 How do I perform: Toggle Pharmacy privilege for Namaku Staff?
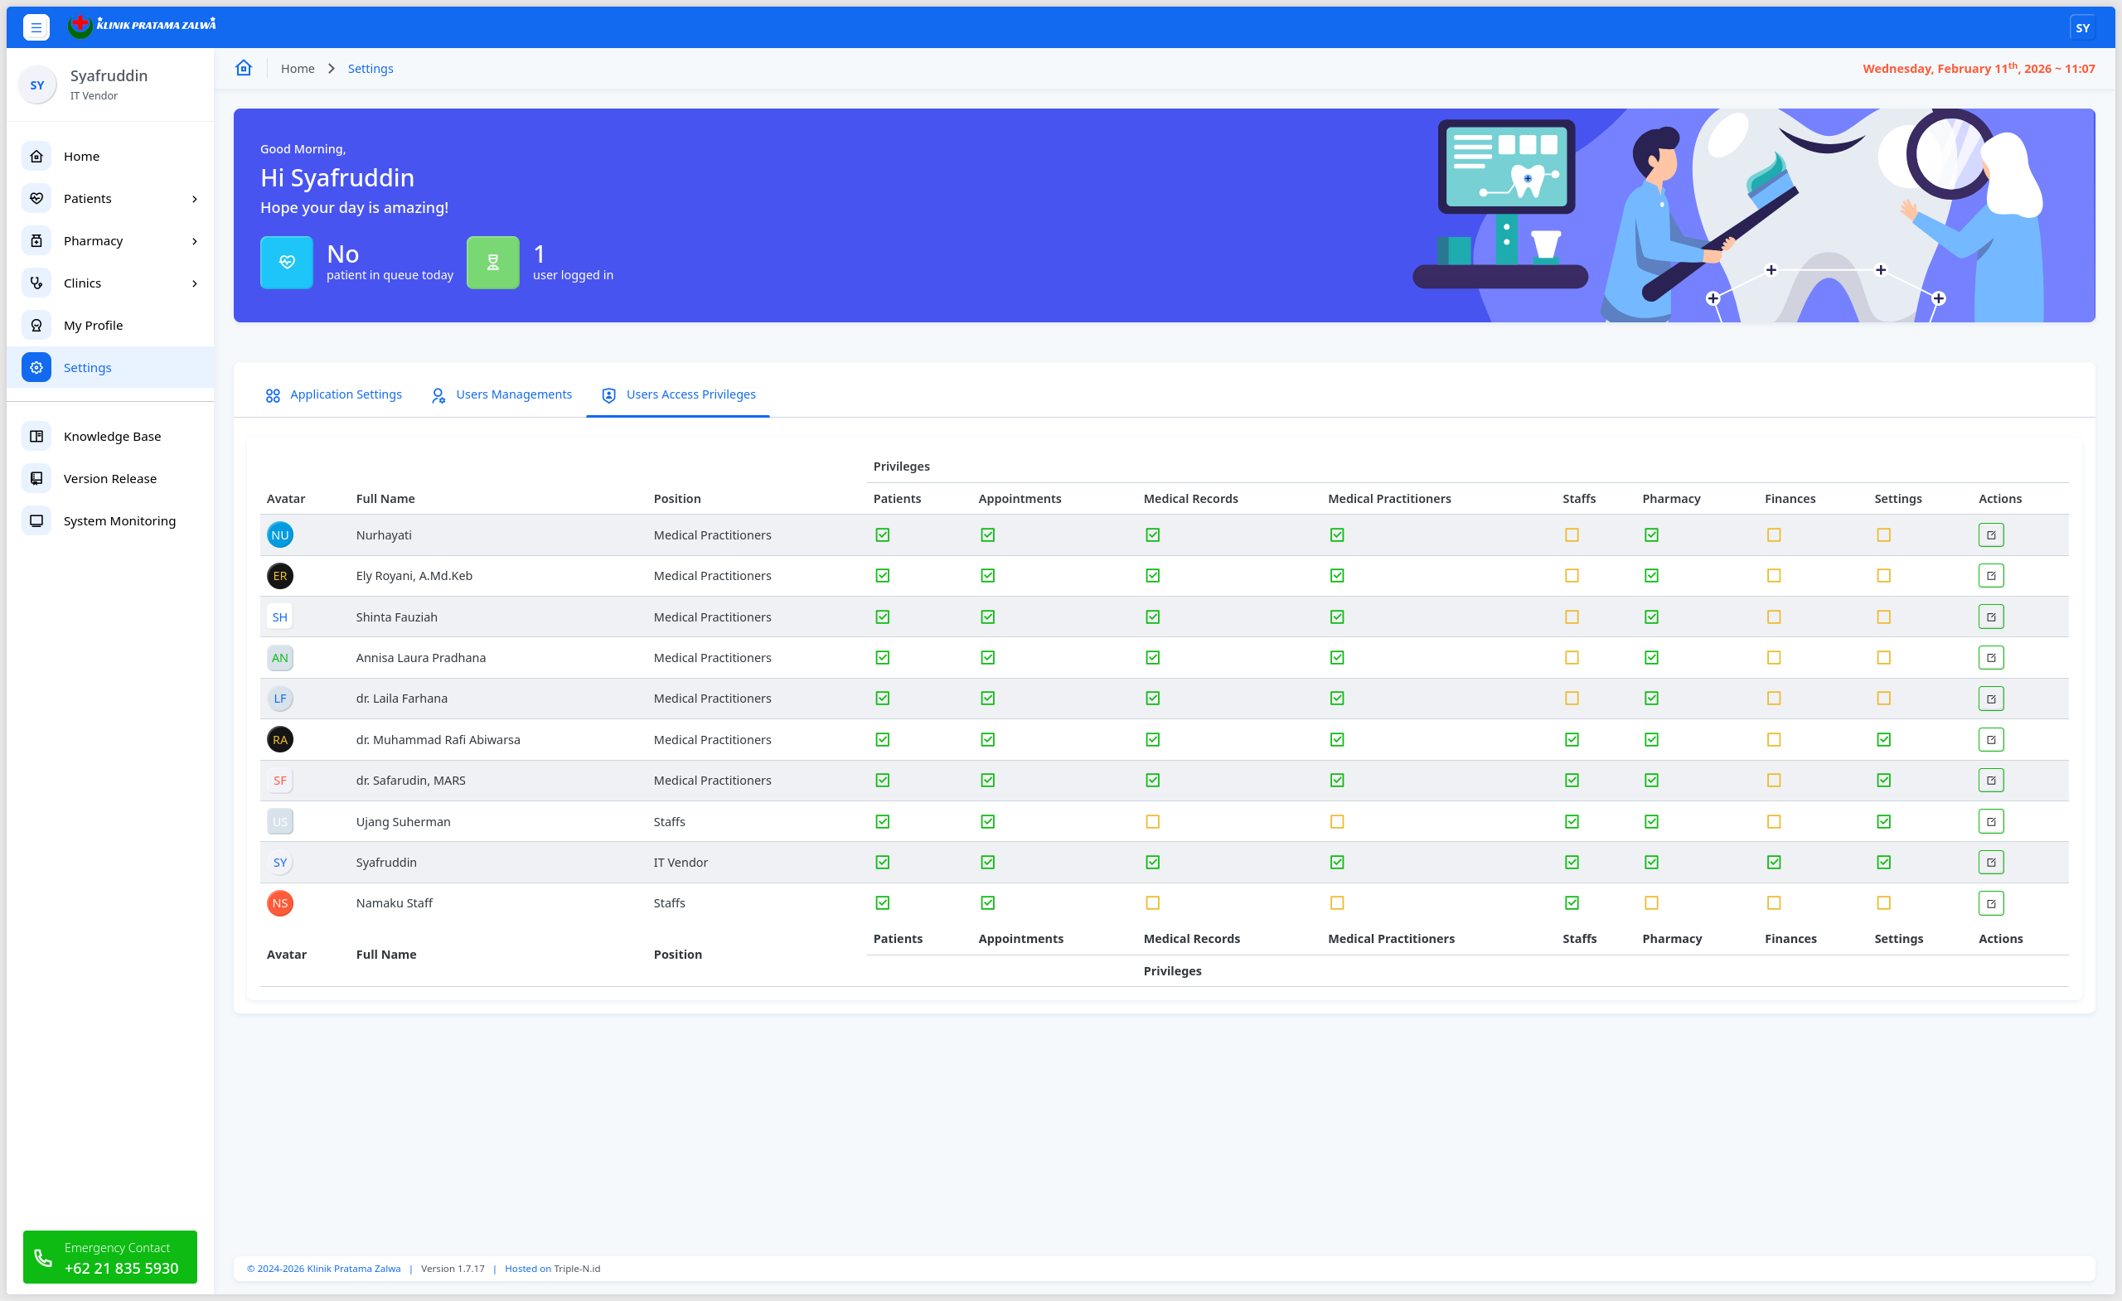(1651, 903)
